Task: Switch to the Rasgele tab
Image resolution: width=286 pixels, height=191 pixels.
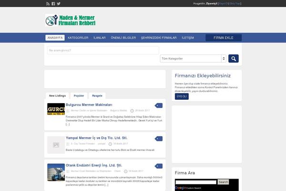Action: [x=97, y=96]
